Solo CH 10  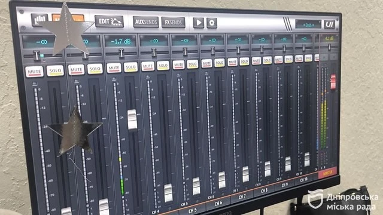click(309, 58)
